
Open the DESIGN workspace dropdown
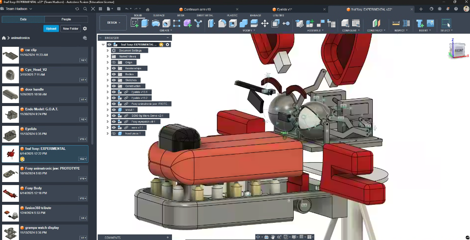[113, 23]
